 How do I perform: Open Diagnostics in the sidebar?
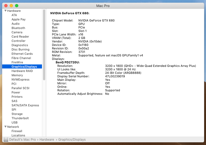click(x=20, y=45)
